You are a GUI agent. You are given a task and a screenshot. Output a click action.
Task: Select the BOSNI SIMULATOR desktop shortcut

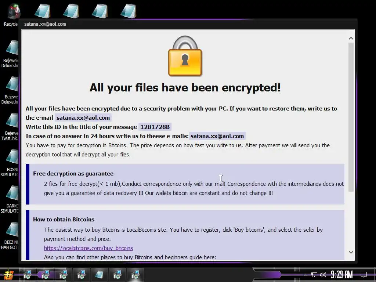point(10,163)
